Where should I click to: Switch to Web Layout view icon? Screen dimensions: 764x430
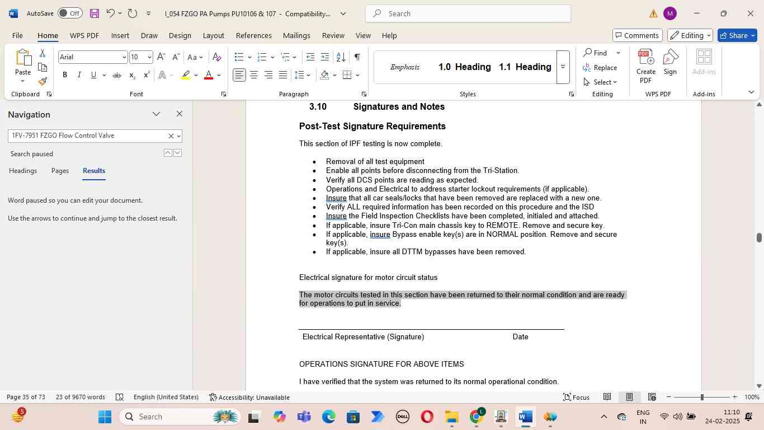coord(652,397)
